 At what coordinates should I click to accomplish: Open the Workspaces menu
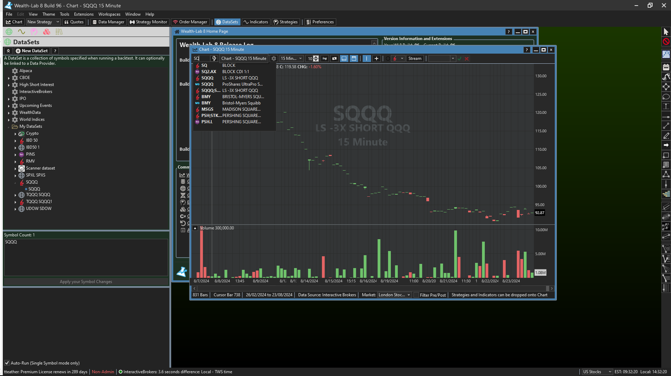pos(109,14)
